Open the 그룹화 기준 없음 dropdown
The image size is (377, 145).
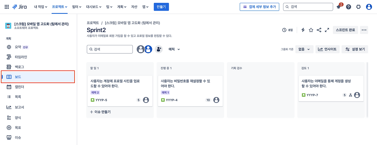(x=304, y=49)
